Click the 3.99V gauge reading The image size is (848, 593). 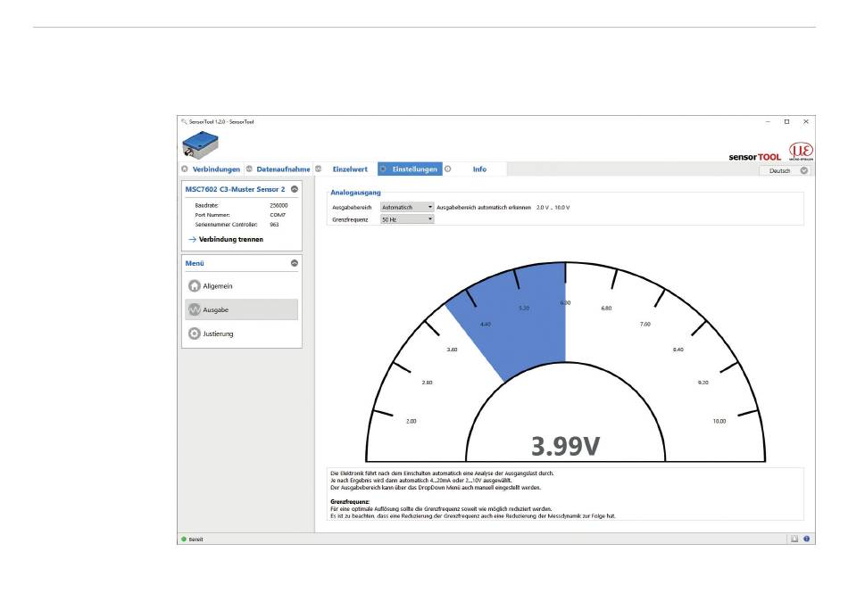[565, 446]
